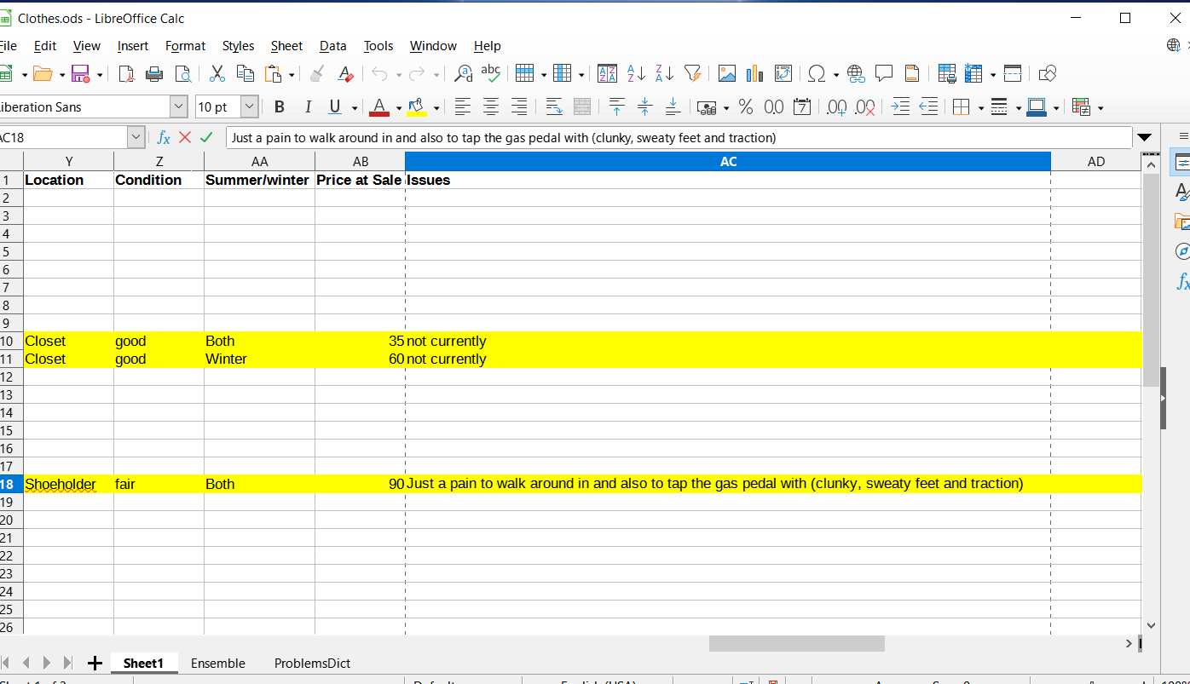Cancel the formula bar entry
Image resolution: width=1190 pixels, height=684 pixels.
coord(185,137)
